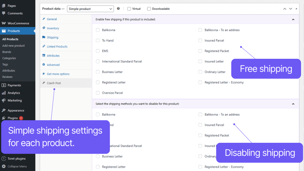
Task: Open the Inventory product tab
Action: point(66,28)
